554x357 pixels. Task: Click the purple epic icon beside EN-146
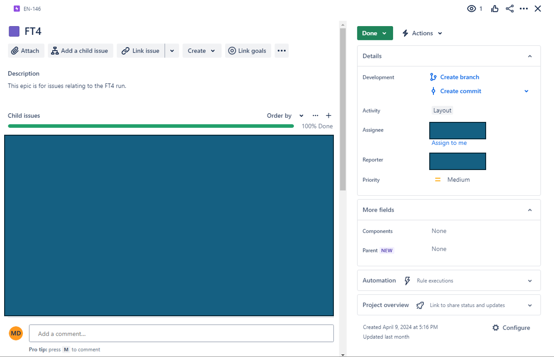(17, 9)
